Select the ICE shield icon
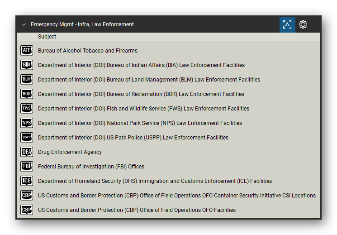The height and width of the screenshot is (235, 337). tap(27, 181)
